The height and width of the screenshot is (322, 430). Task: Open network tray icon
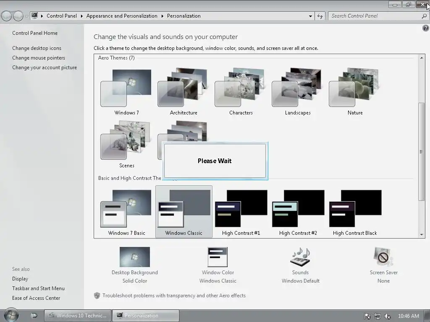tap(378, 316)
